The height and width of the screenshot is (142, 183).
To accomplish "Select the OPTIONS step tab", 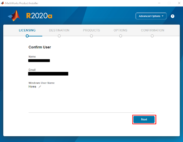I will [120, 30].
